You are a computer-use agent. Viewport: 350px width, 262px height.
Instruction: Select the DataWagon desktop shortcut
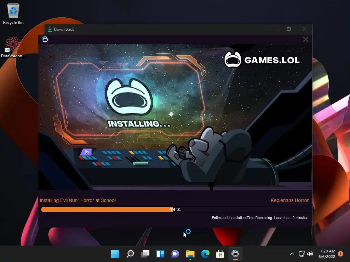pyautogui.click(x=13, y=47)
